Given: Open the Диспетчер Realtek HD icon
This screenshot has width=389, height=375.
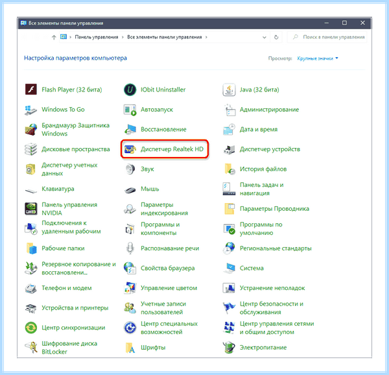Looking at the screenshot, I should click(130, 149).
